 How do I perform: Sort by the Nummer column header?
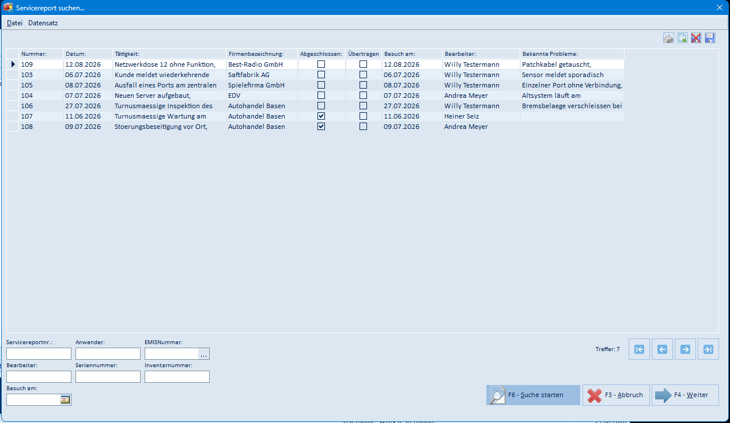[x=41, y=54]
